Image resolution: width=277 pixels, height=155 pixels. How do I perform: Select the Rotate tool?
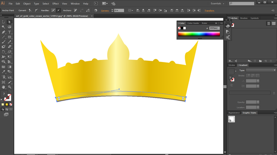tap(3, 52)
